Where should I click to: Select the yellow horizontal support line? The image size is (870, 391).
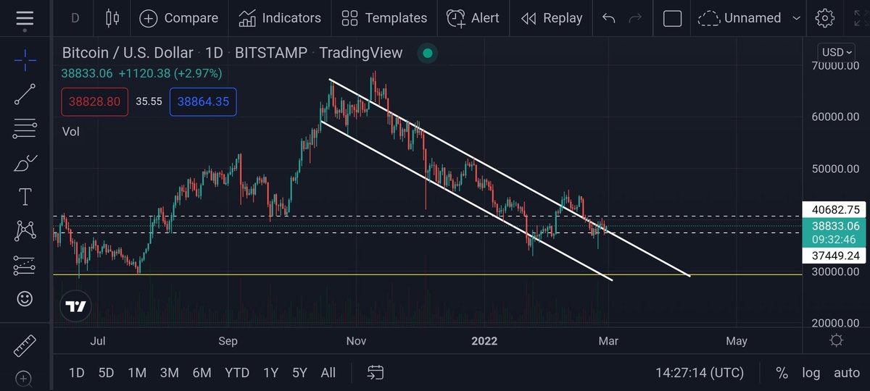click(x=428, y=274)
